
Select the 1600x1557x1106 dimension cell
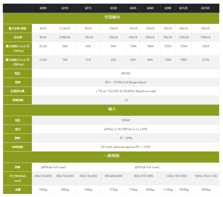point(205,176)
